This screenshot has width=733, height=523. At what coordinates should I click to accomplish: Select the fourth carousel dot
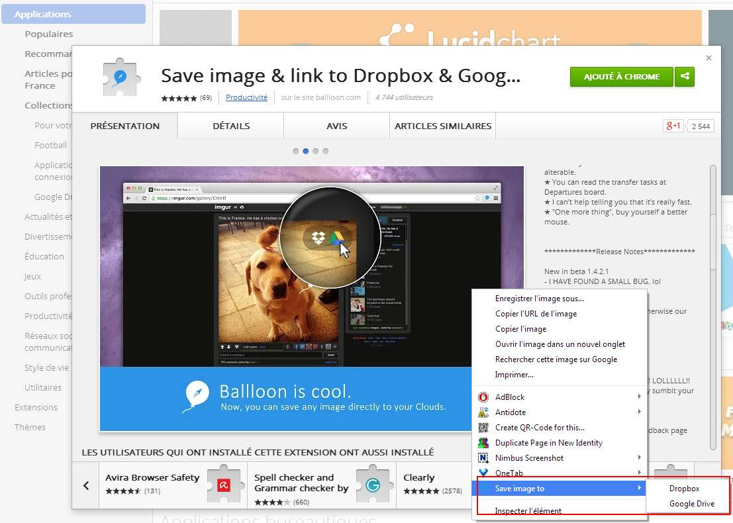[326, 151]
